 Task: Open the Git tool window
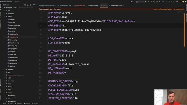pyautogui.click(x=4, y=104)
